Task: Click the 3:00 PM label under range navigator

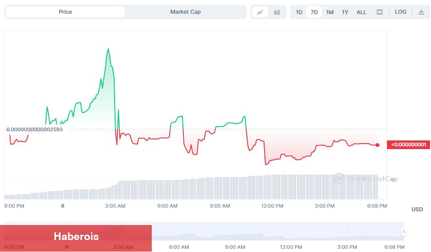Action: [x=347, y=247]
